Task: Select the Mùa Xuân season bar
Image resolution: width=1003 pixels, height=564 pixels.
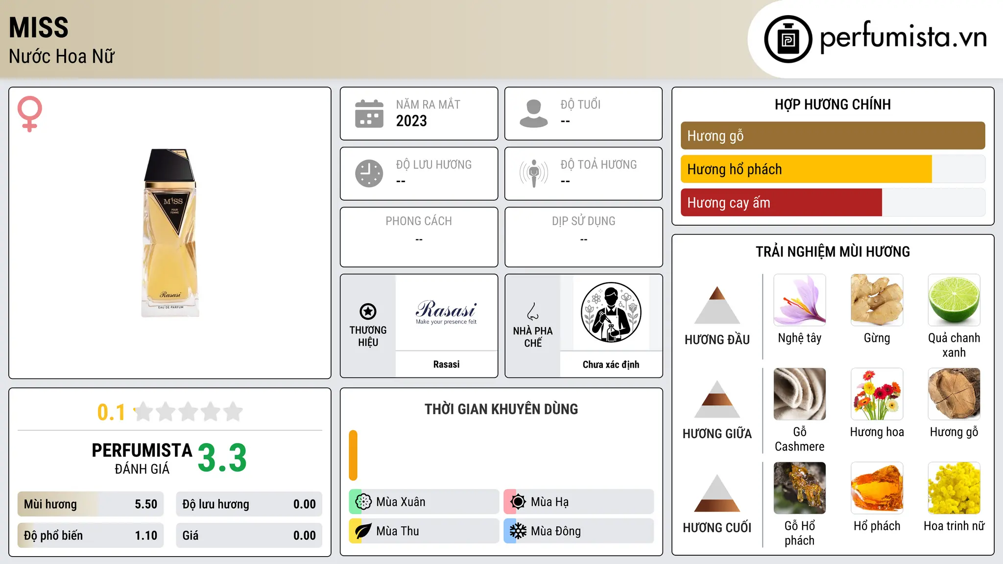Action: pyautogui.click(x=424, y=502)
